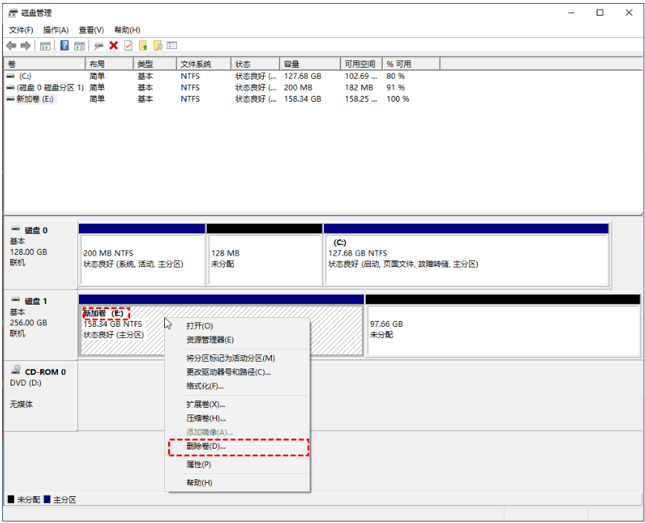Image resolution: width=645 pixels, height=523 pixels.
Task: Click the back arrow toolbar icon
Action: (11, 46)
